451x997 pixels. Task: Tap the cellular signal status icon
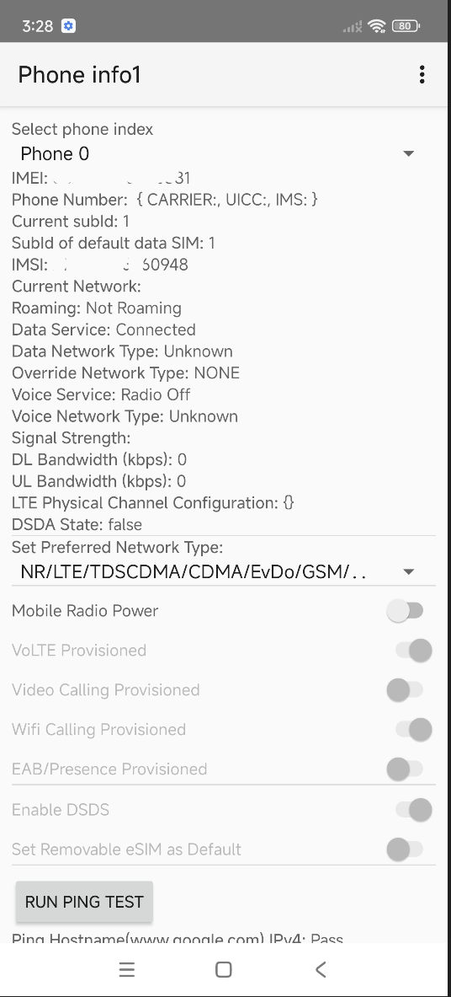point(352,27)
